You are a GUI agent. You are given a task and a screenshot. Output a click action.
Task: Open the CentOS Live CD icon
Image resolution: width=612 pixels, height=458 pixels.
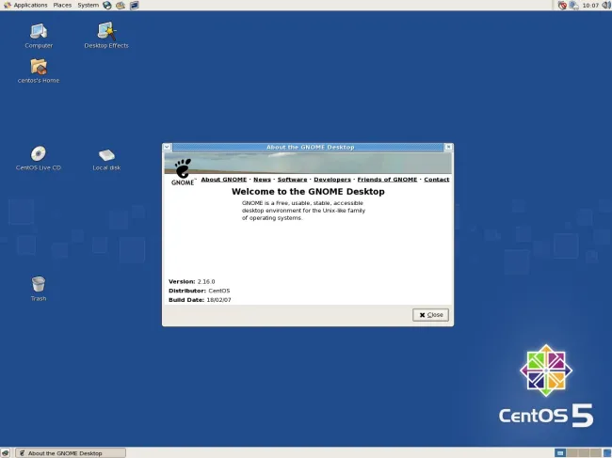click(39, 158)
